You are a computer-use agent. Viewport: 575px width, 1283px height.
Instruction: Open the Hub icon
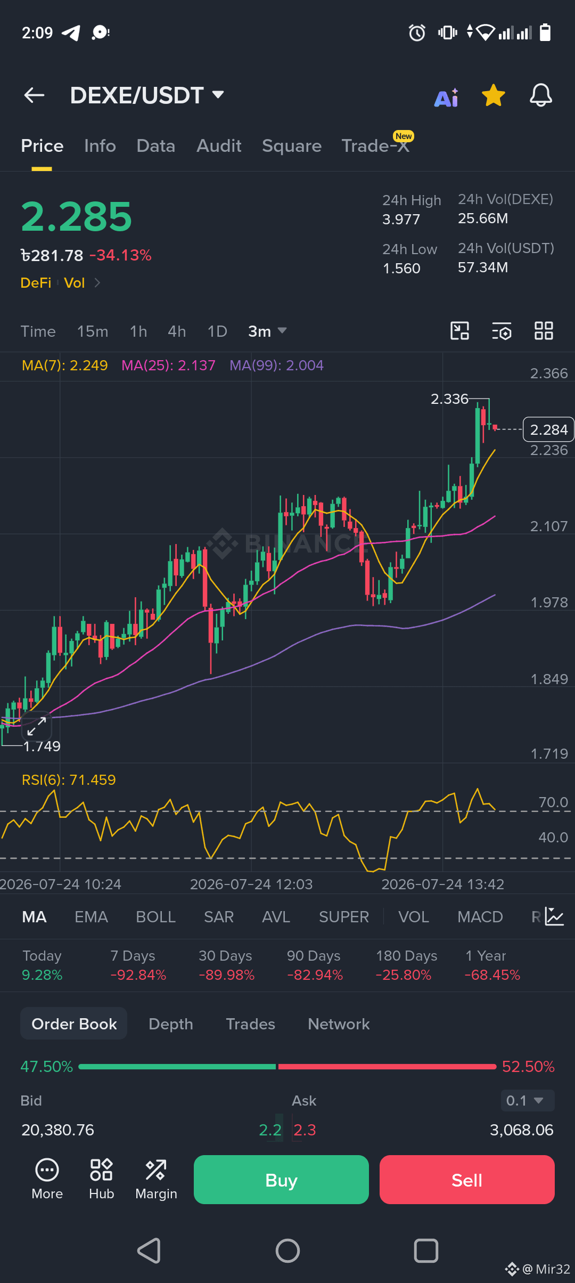(x=102, y=1180)
